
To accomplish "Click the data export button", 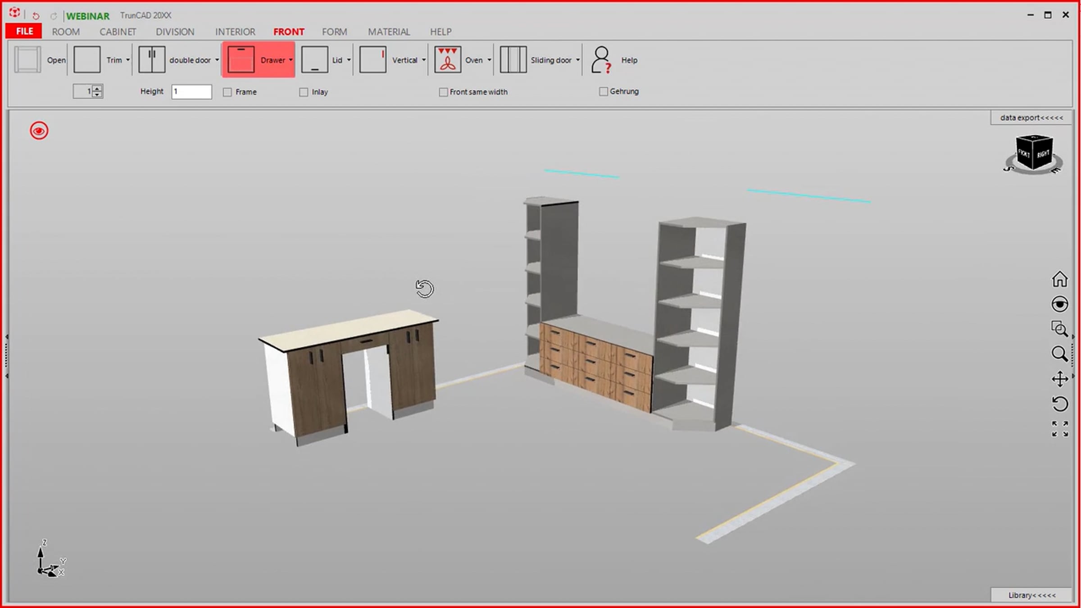I will tap(1031, 118).
